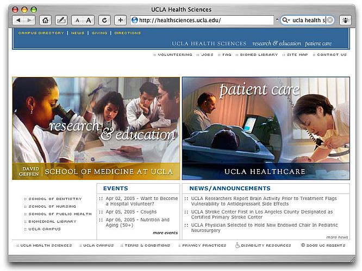This screenshot has width=362, height=271.
Task: Click the yellow minimize window button
Action: (x=24, y=10)
